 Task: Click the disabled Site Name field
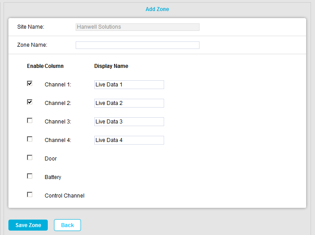138,27
